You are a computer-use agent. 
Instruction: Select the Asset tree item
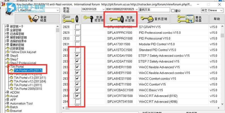coord(14,96)
